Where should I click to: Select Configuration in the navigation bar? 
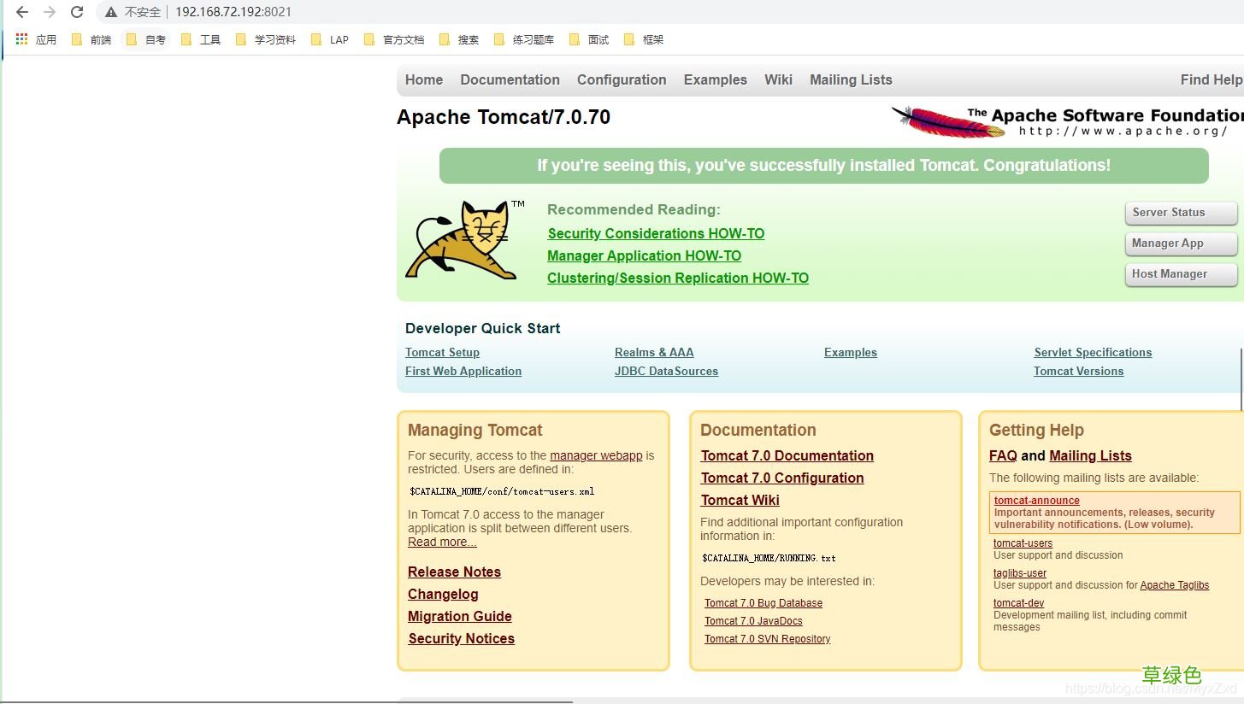[x=622, y=79]
